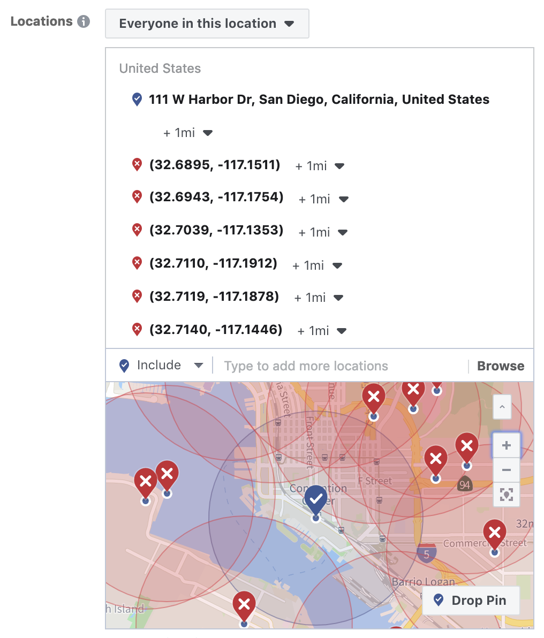Open the + 1mi dropdown for (32.6943, -117.1754)
The width and height of the screenshot is (544, 638).
323,199
